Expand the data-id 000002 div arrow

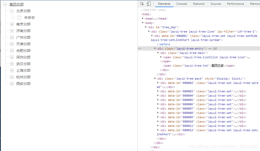(158, 83)
